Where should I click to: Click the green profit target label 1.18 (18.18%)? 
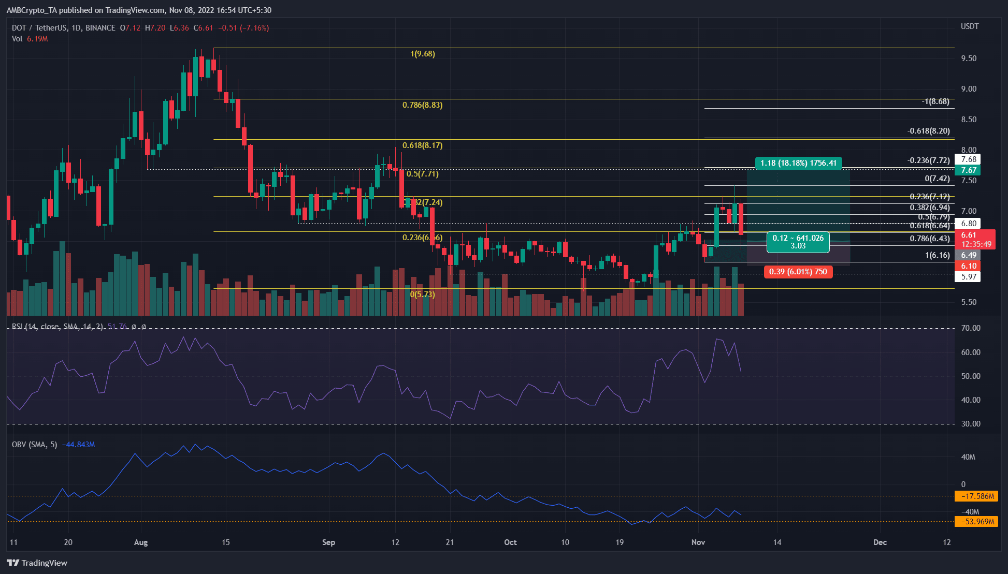pyautogui.click(x=798, y=163)
